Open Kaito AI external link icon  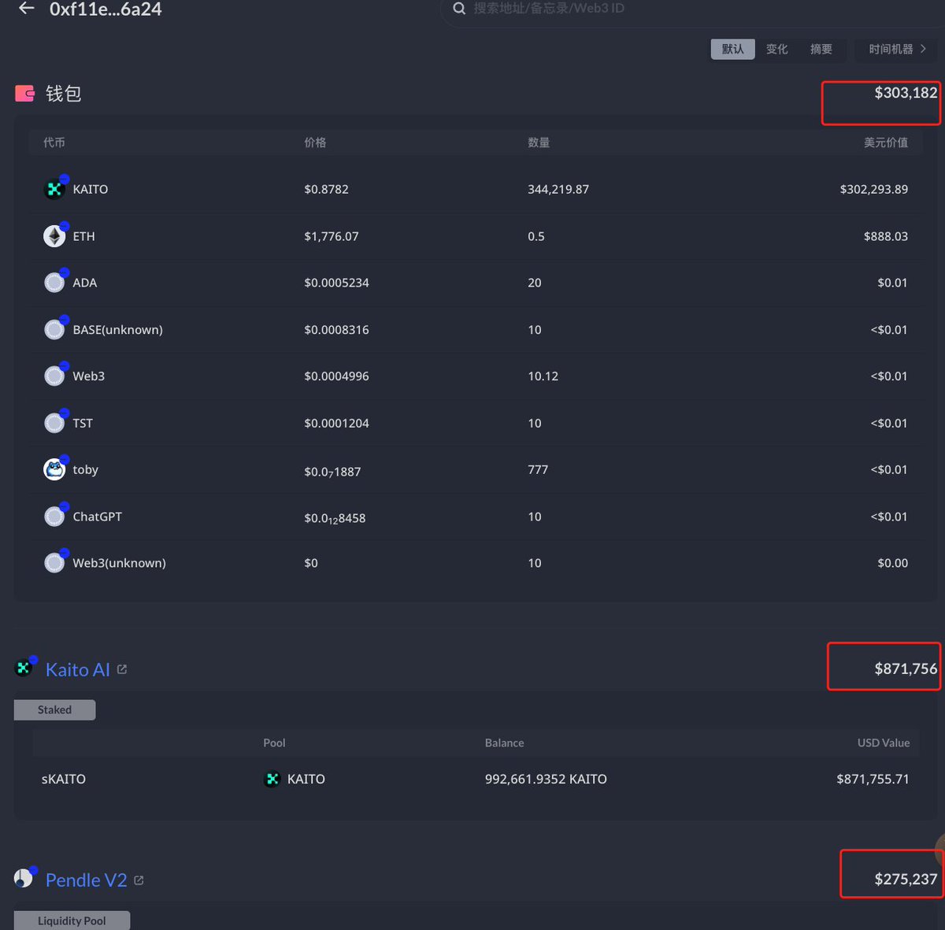[x=122, y=669]
